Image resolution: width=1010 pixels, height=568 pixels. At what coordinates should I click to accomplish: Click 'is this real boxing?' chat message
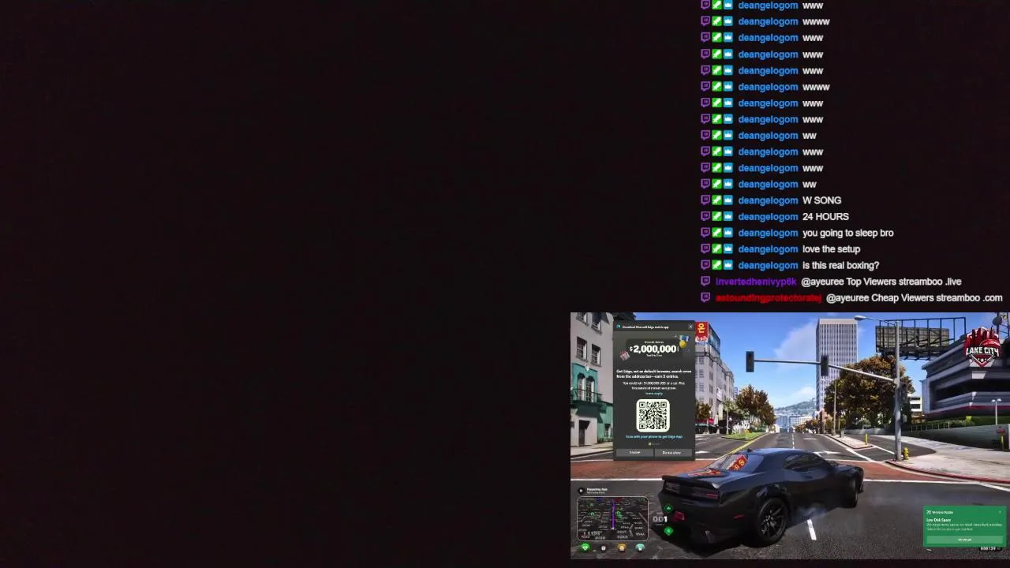[x=840, y=265]
